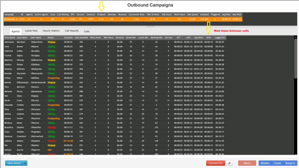
Task: Sort agents by the Work Hours column
Action: [95, 38]
